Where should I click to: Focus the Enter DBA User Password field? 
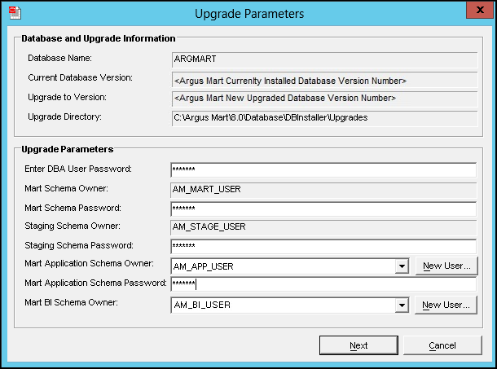tap(323, 170)
